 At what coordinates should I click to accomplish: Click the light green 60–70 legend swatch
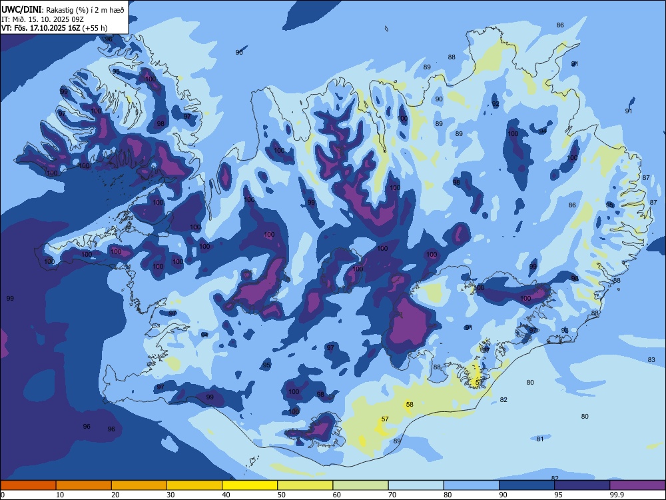pos(360,485)
